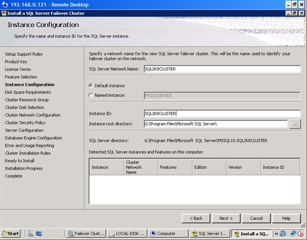Click the Show Desktop quick launch icon
307x240 pixels.
pos(39,234)
